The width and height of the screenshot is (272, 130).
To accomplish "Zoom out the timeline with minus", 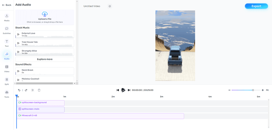I will coord(229,90).
